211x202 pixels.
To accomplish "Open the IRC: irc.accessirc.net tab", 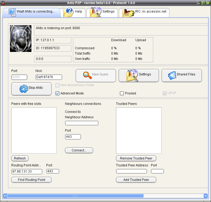I will (x=144, y=12).
